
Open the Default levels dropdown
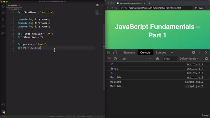click(189, 59)
